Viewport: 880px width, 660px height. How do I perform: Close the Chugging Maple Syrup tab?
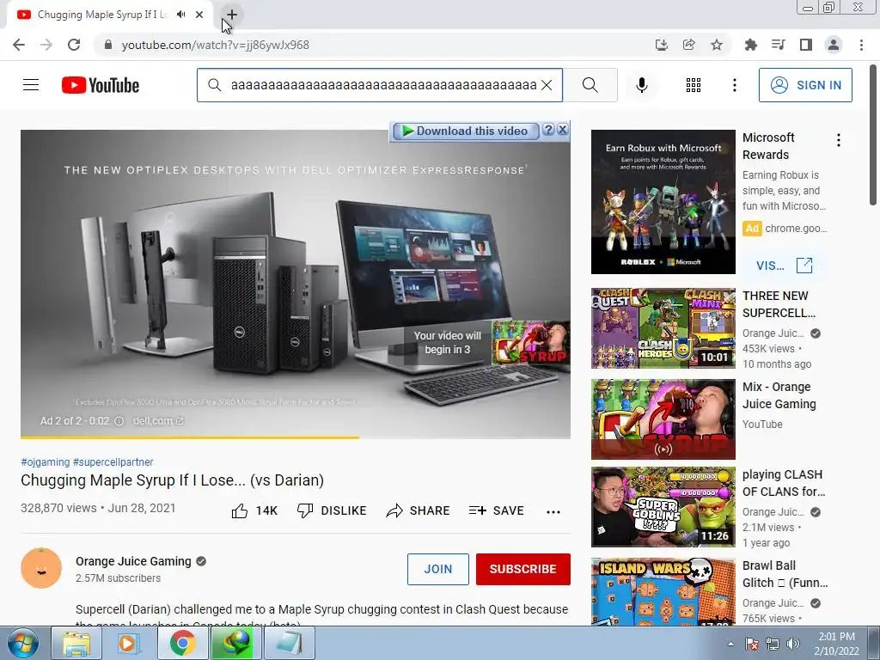point(199,15)
